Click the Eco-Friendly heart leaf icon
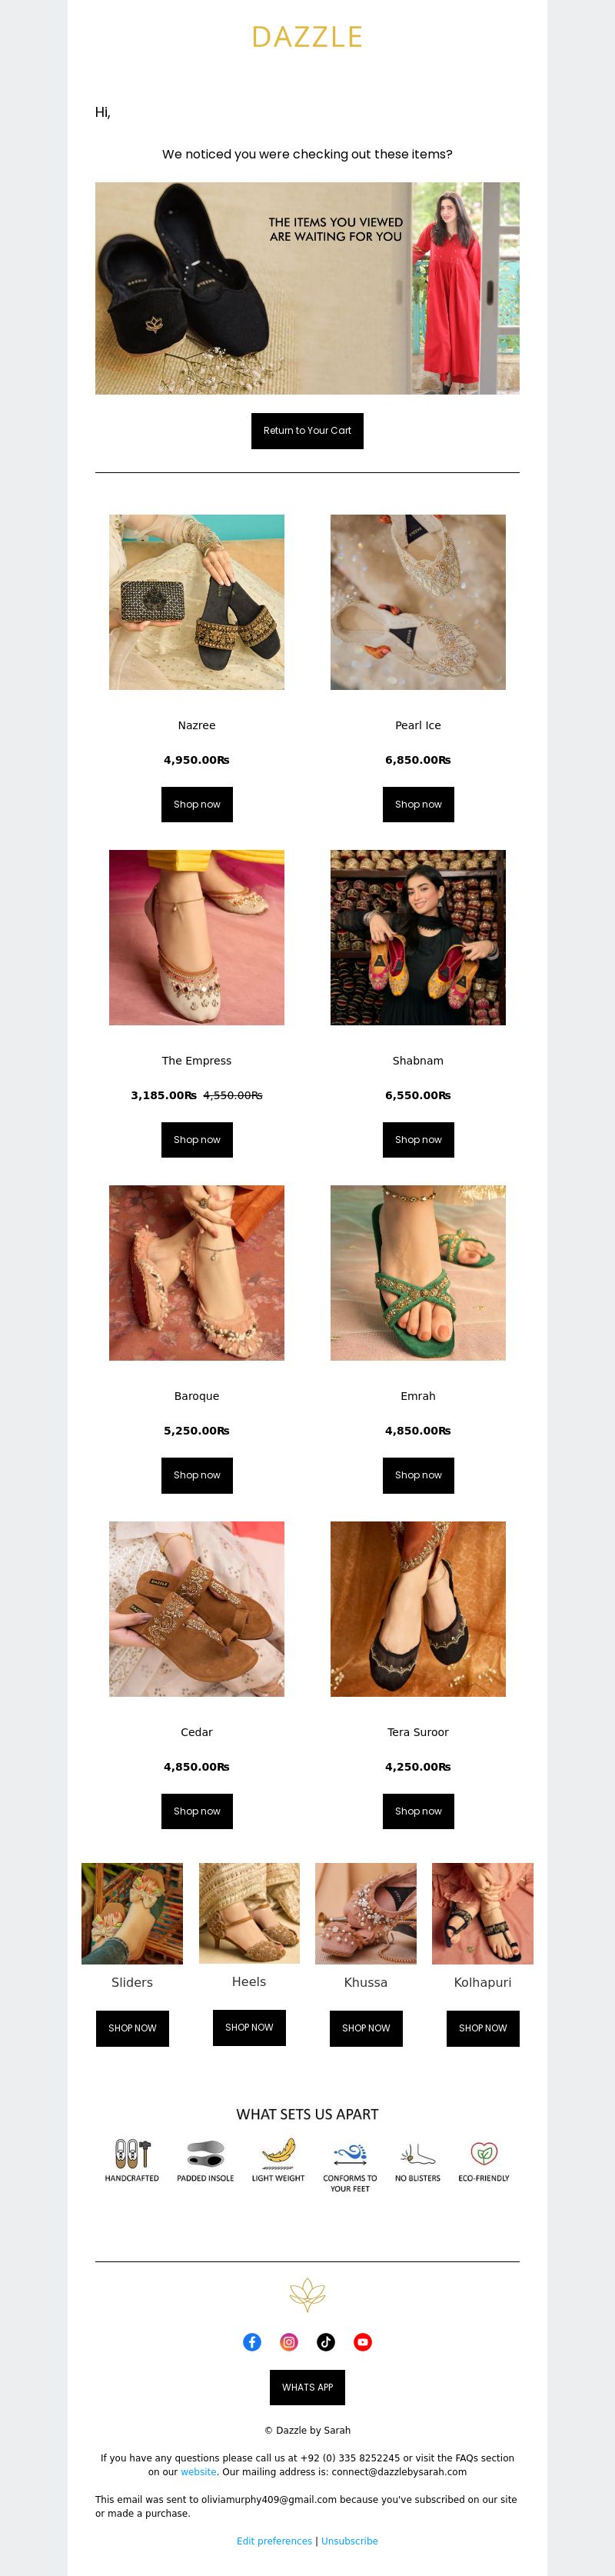Screen dimensions: 615x2576 pyautogui.click(x=484, y=2153)
